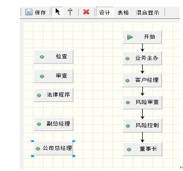
Task: Click the green dot on 副总经理 node
Action: (x=39, y=124)
